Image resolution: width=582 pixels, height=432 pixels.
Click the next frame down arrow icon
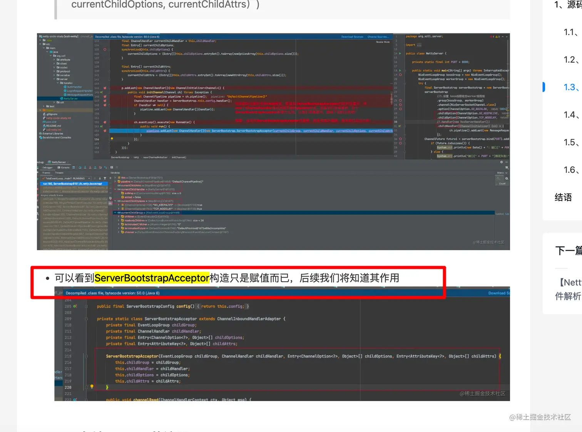coord(100,178)
